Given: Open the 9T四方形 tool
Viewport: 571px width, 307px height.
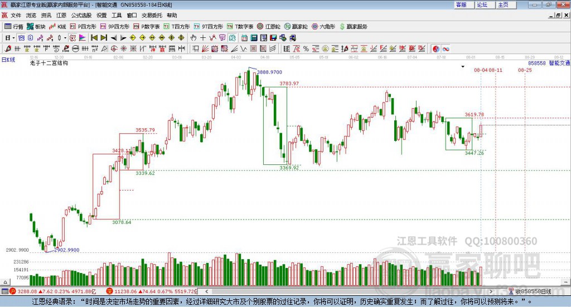Looking at the screenshot, I should 208,27.
